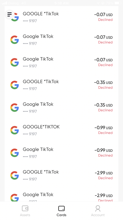The width and height of the screenshot is (123, 220).
Task: Open Google TikTok -0.99 transaction row
Action: click(x=61, y=153)
